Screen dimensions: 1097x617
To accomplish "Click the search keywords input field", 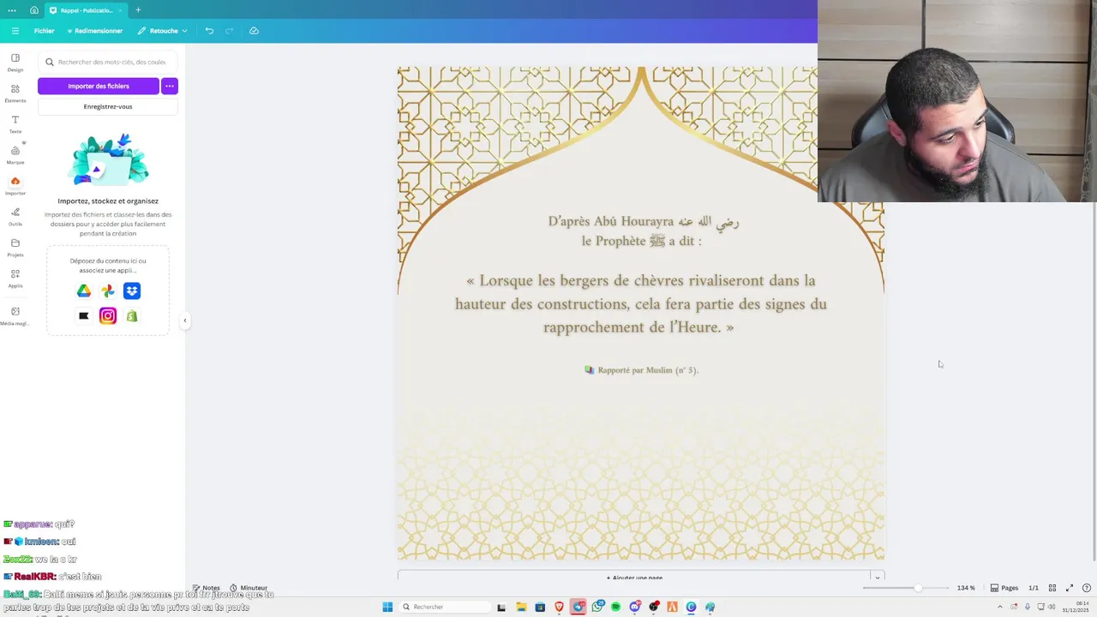I will [x=108, y=62].
